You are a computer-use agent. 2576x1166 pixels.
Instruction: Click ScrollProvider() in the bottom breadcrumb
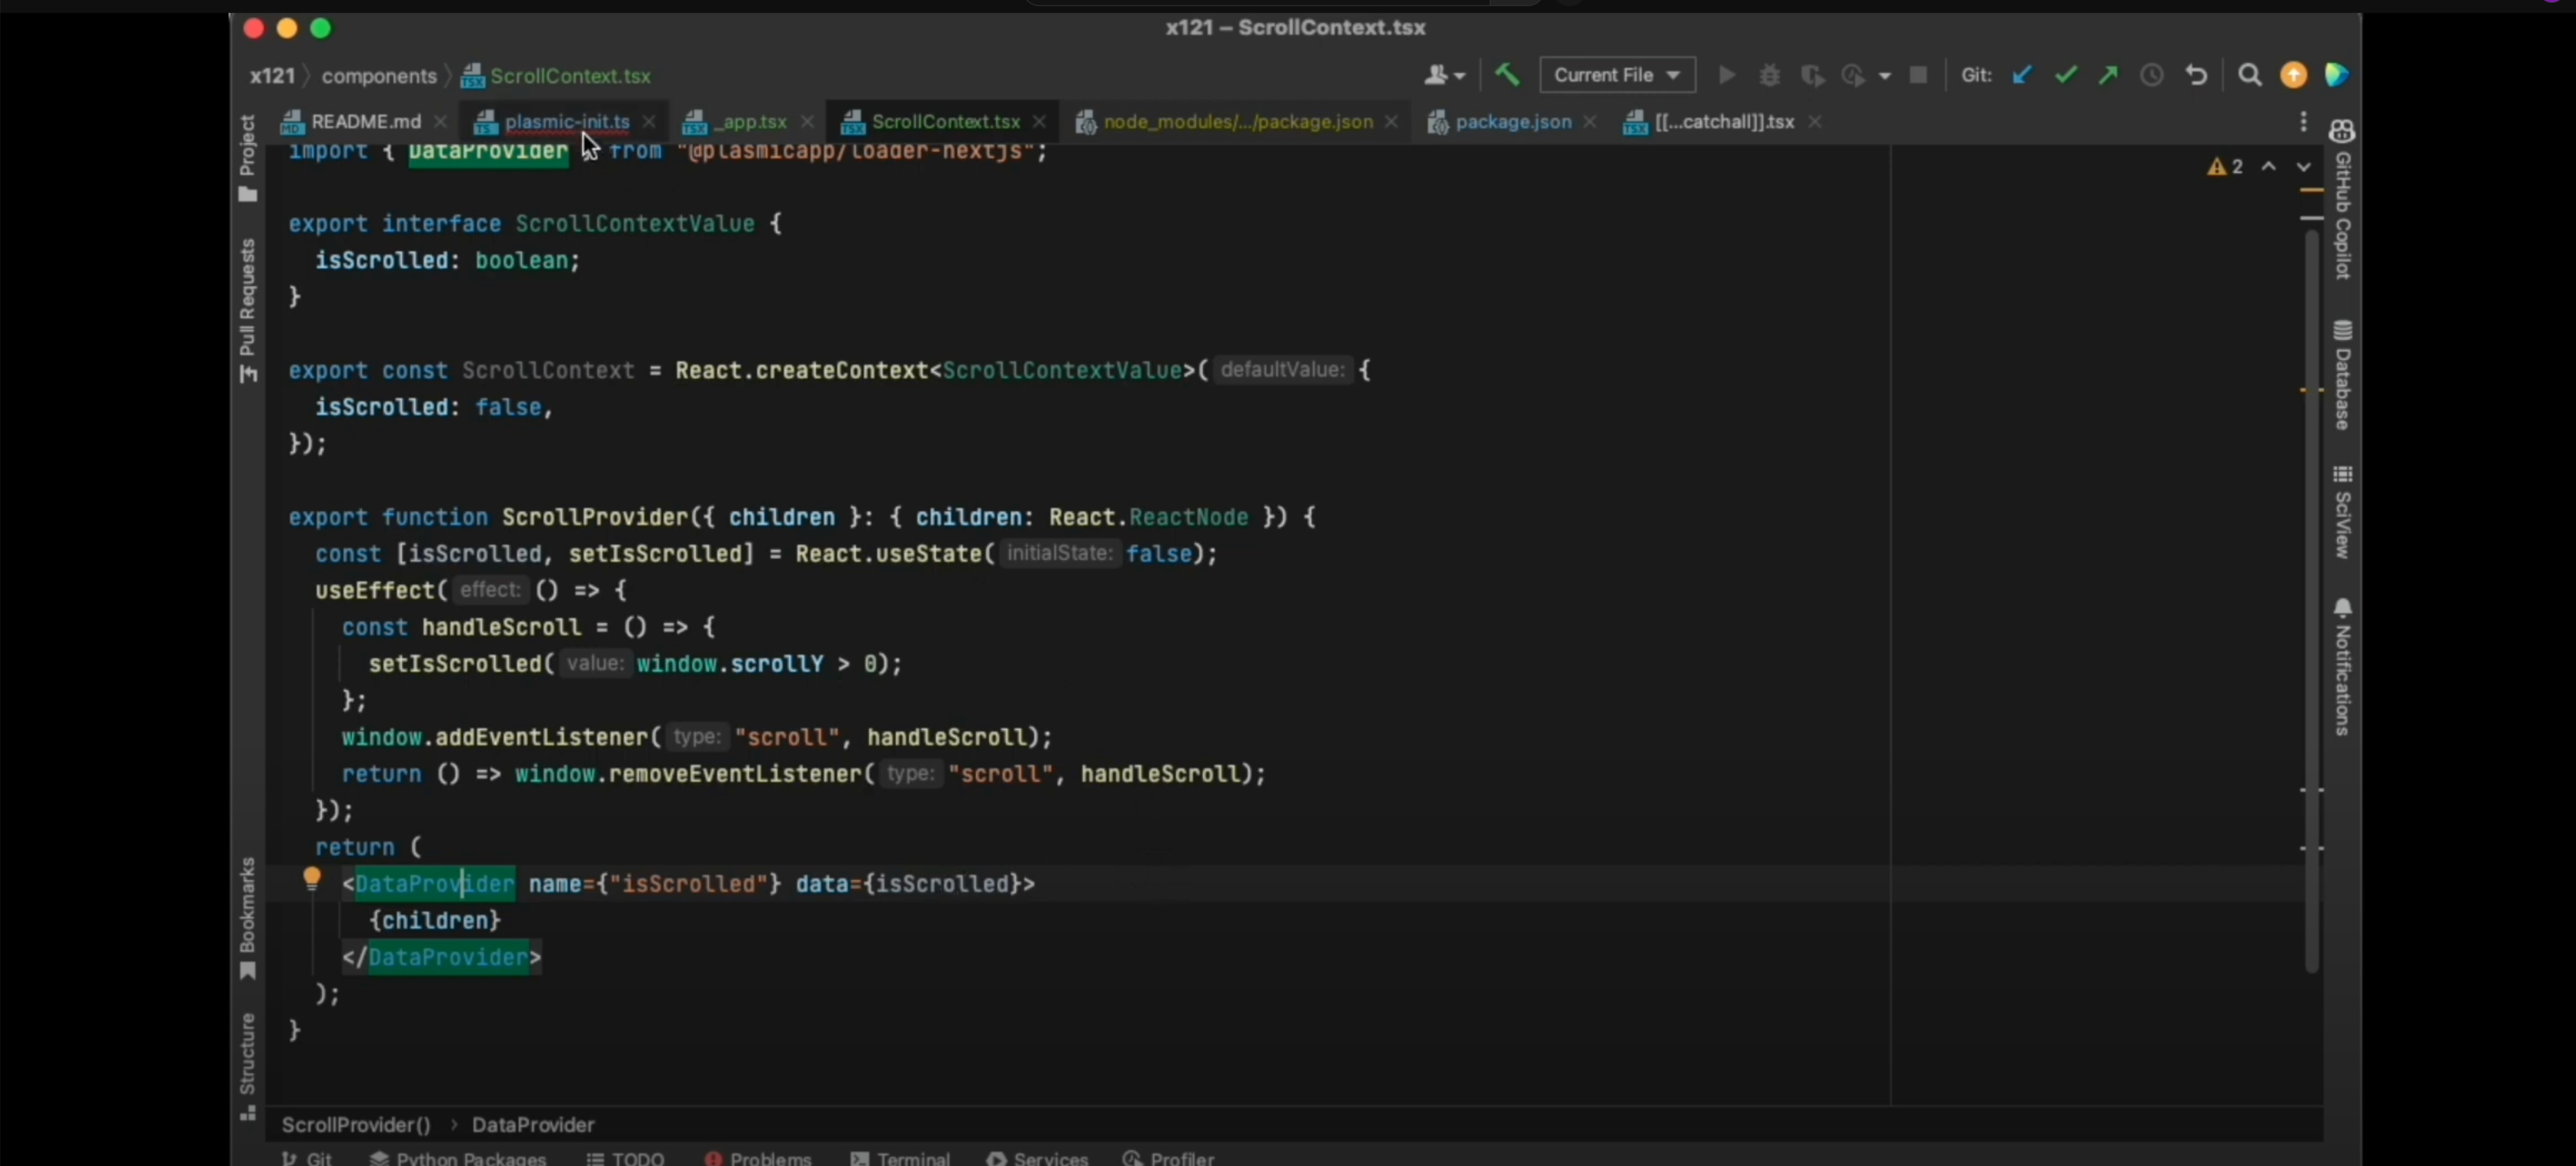(356, 1125)
